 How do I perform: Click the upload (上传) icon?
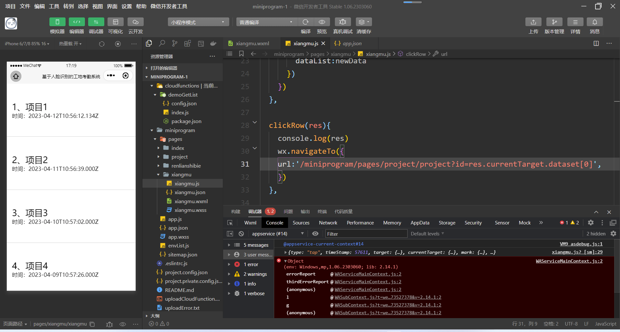533,22
